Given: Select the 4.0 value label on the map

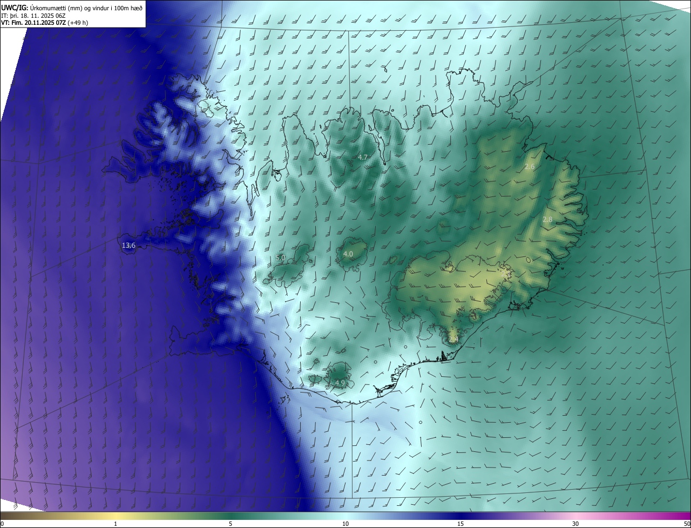Looking at the screenshot, I should [x=348, y=254].
